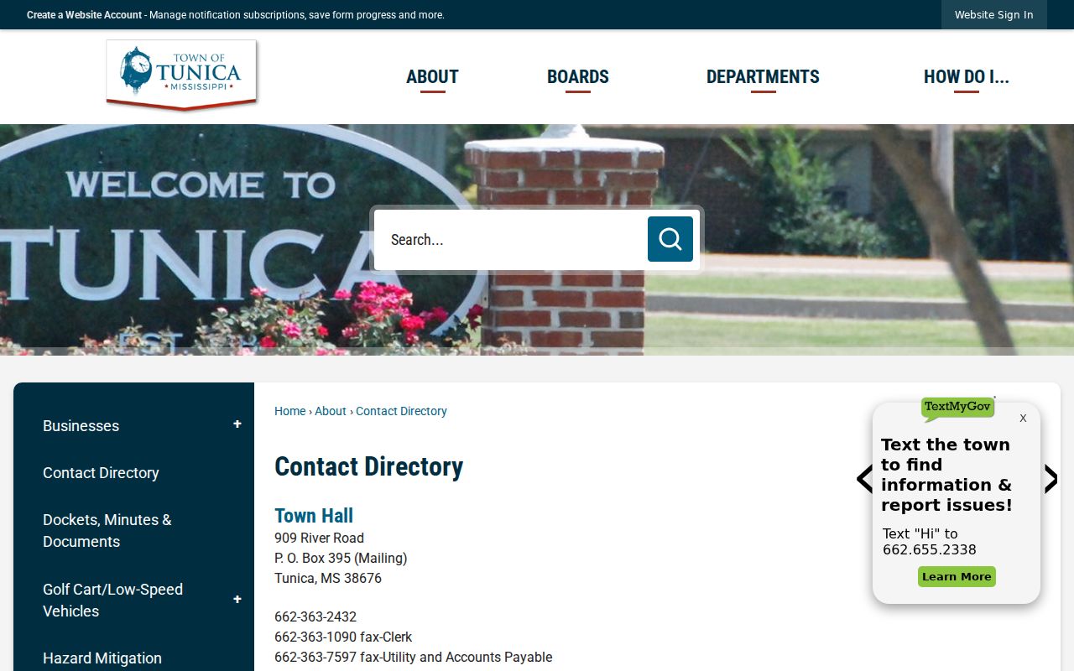
Task: Close the TextMyGov popup
Action: click(x=1023, y=418)
